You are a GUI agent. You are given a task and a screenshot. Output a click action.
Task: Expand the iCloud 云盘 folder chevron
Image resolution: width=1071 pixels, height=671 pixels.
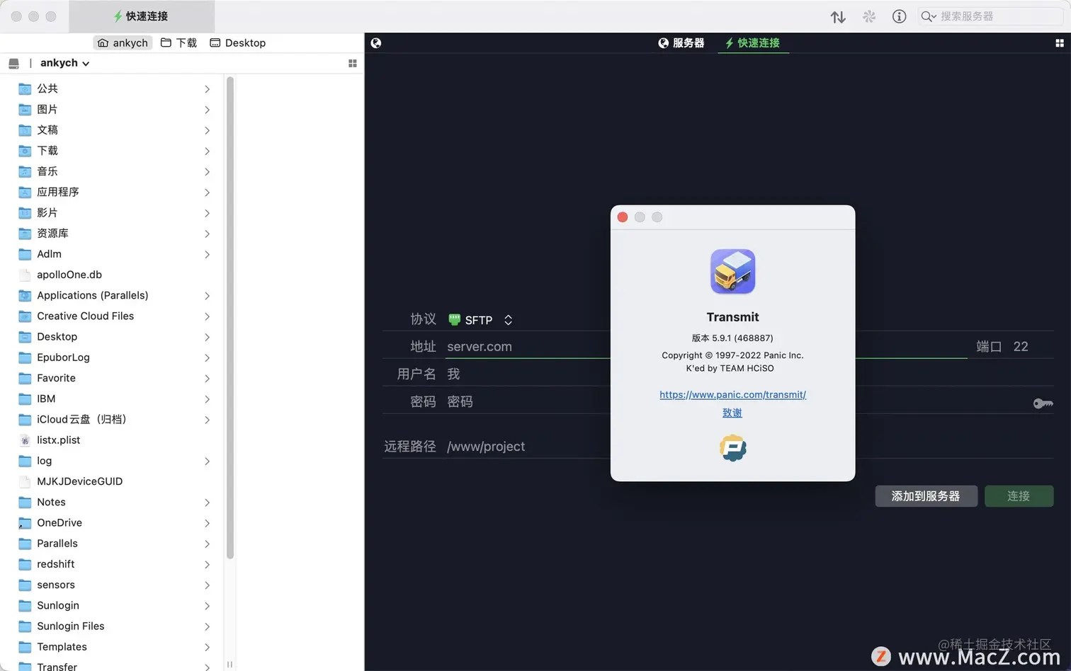pos(207,420)
